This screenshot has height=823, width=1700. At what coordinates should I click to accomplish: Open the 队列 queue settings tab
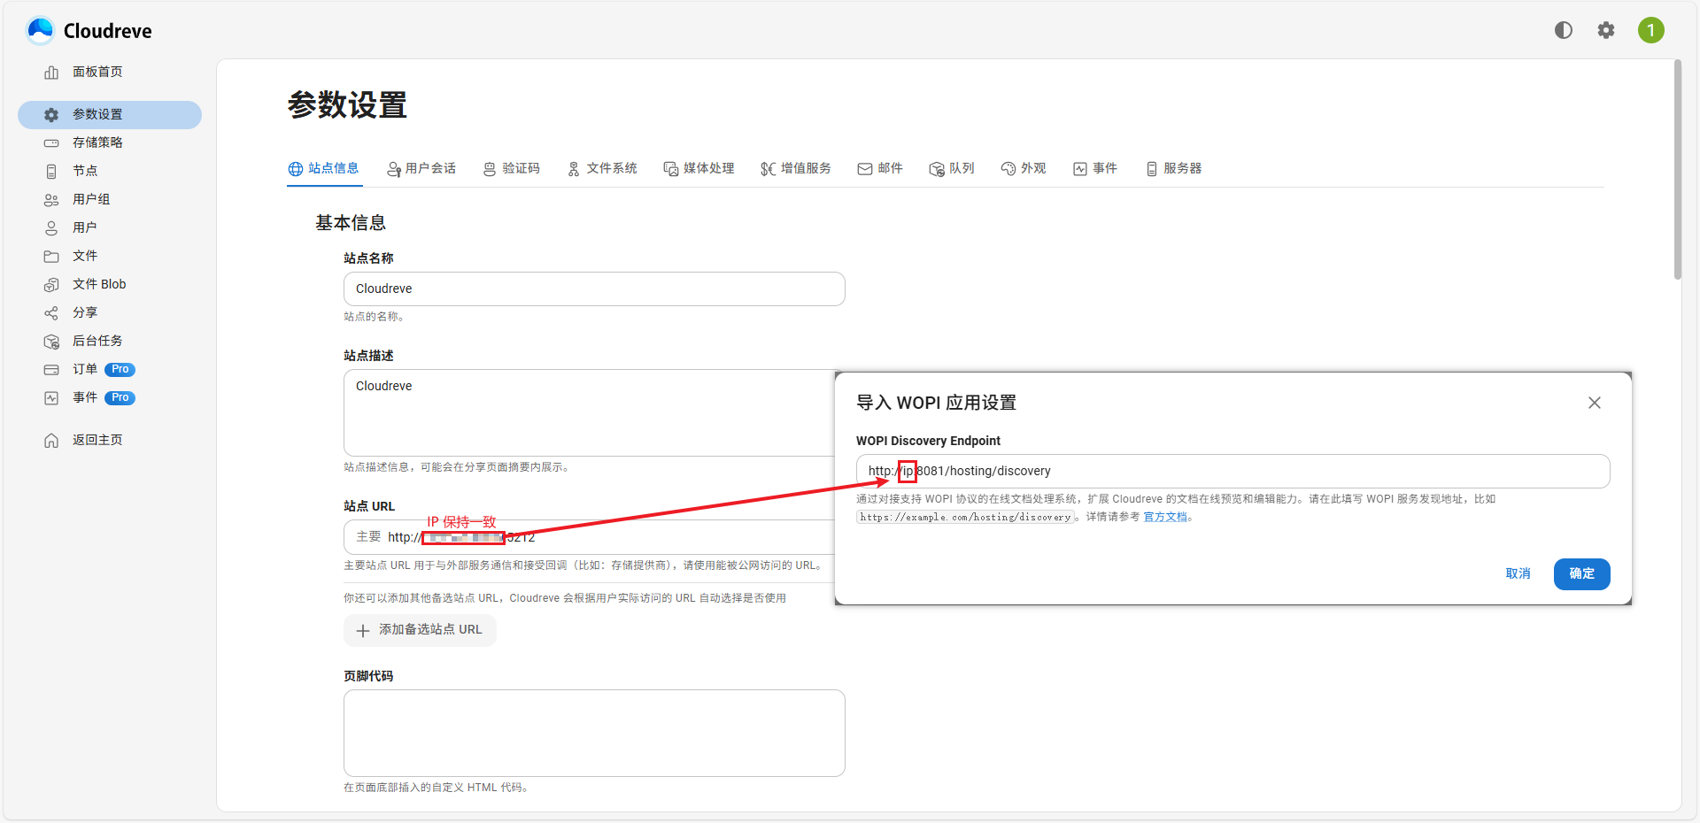click(952, 168)
